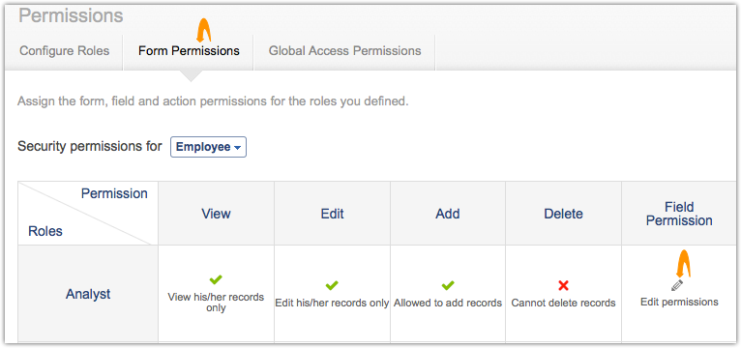Click the Permissions page title
741x348 pixels.
coord(71,15)
